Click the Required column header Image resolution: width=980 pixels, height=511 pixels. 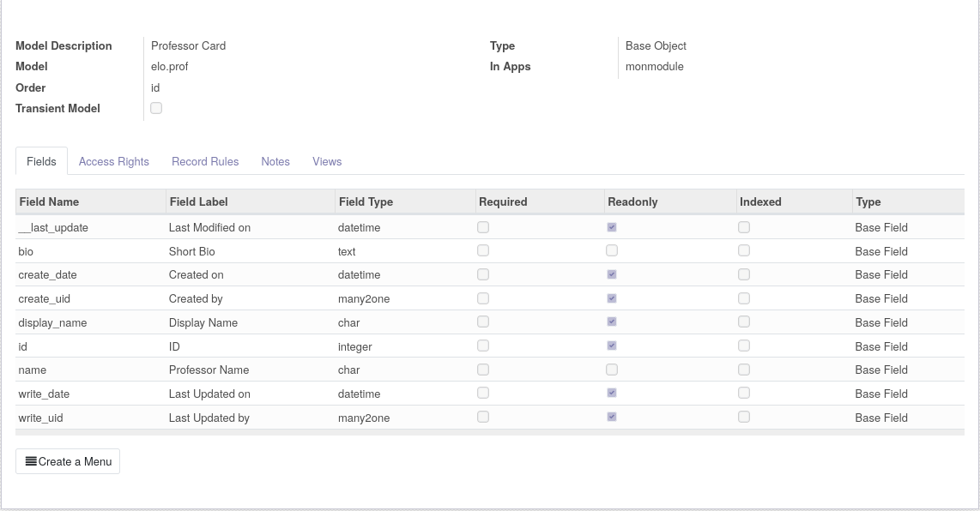[503, 201]
